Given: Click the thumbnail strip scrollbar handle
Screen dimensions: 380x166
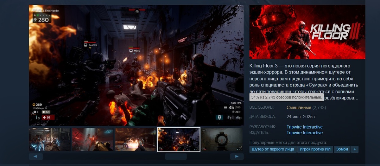Looking at the screenshot, I should (176, 156).
